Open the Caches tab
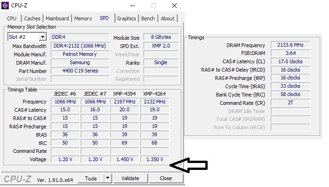 pos(32,18)
